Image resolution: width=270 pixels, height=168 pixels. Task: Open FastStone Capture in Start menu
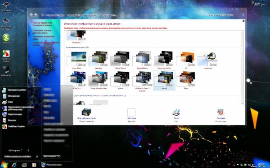pos(14,126)
